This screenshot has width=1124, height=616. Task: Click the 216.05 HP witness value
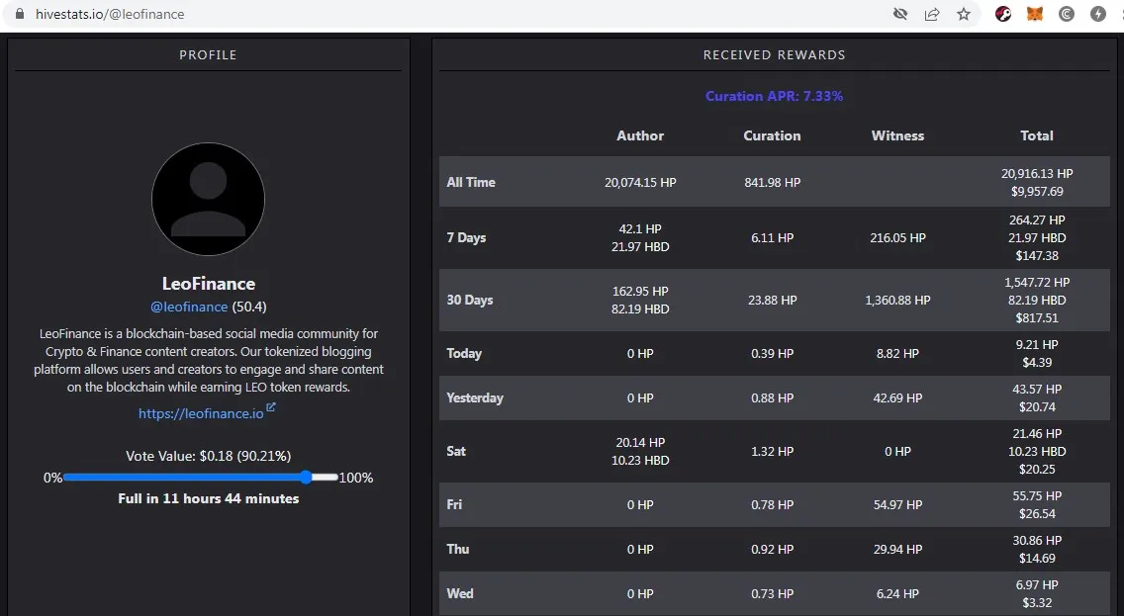coord(897,238)
